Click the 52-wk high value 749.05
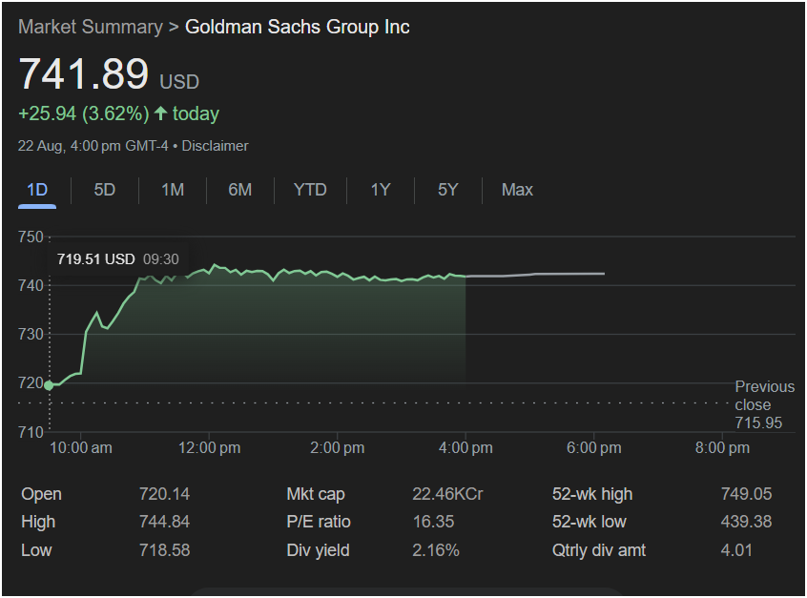 746,494
